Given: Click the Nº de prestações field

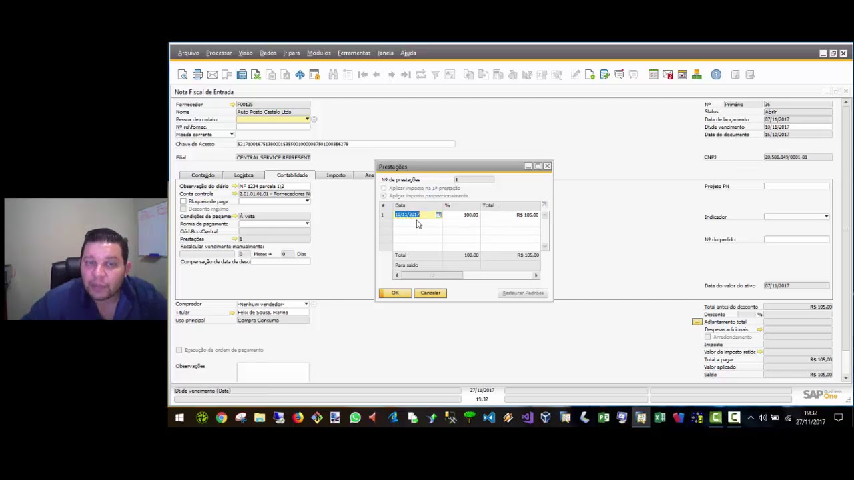Looking at the screenshot, I should (474, 179).
